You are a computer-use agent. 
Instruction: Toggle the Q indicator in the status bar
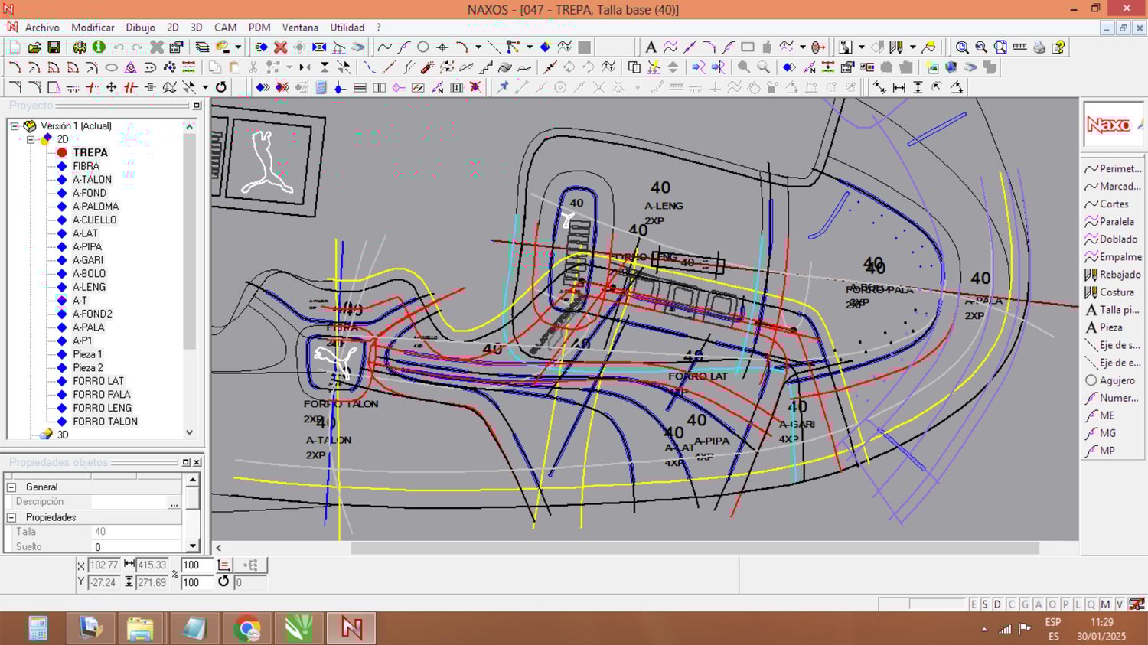(1091, 604)
